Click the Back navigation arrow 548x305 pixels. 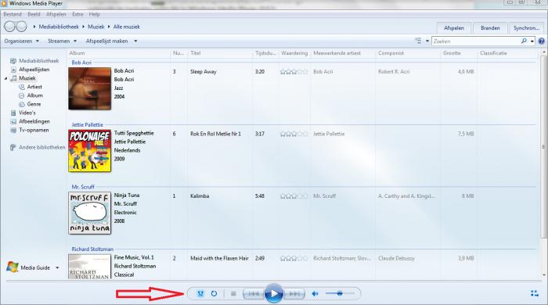coord(9,27)
